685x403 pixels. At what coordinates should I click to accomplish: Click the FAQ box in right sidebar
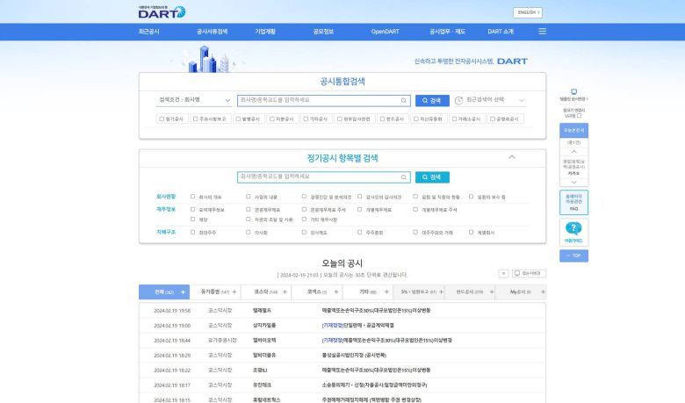(x=573, y=203)
